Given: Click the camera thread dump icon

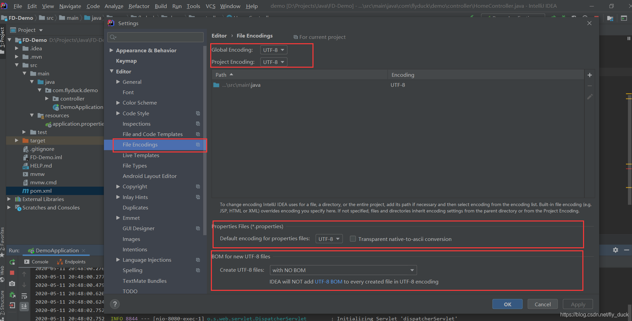Looking at the screenshot, I should (x=12, y=283).
